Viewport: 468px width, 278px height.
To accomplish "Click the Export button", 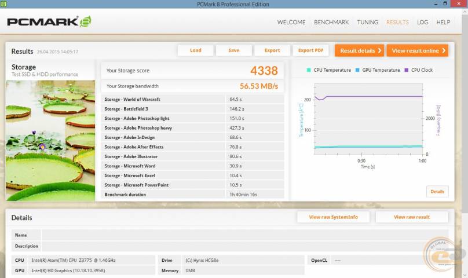I will coord(272,50).
